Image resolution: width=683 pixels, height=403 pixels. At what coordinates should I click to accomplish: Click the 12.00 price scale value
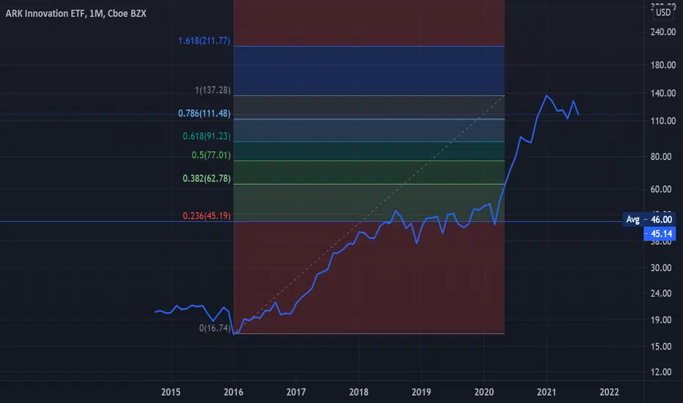coord(661,372)
